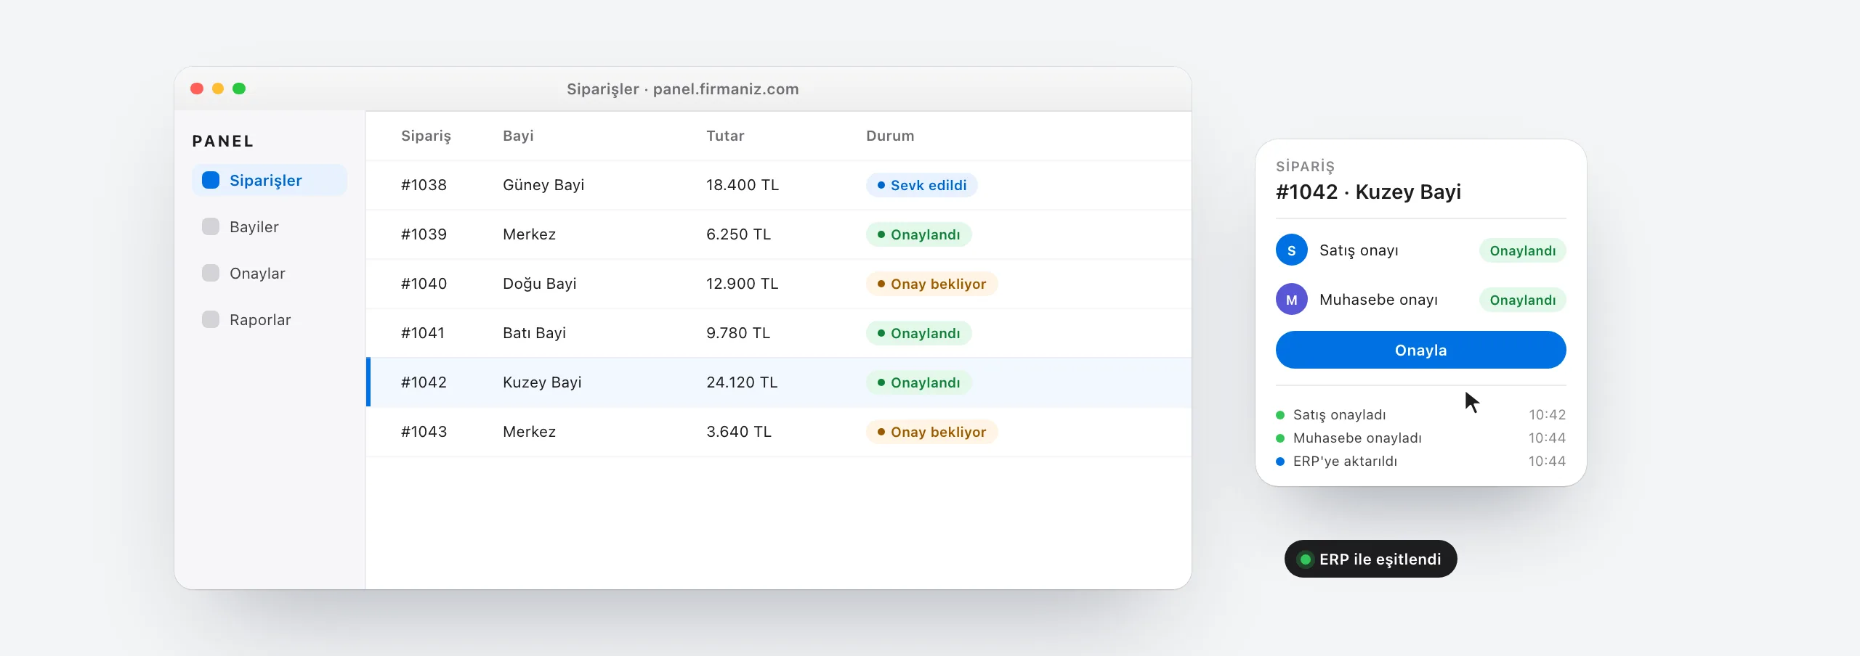Open the Onaylar section
Image resolution: width=1860 pixels, height=656 pixels.
270,273
